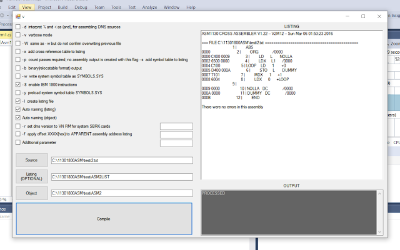Disable Auto naming (listing) checkbox
Image resolution: width=400 pixels, height=250 pixels.
(x=18, y=109)
